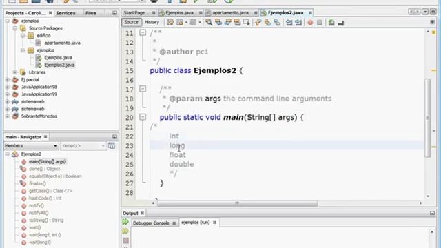Screen dimensions: 441x248
Task: Open the Start Page tab
Action: [134, 13]
